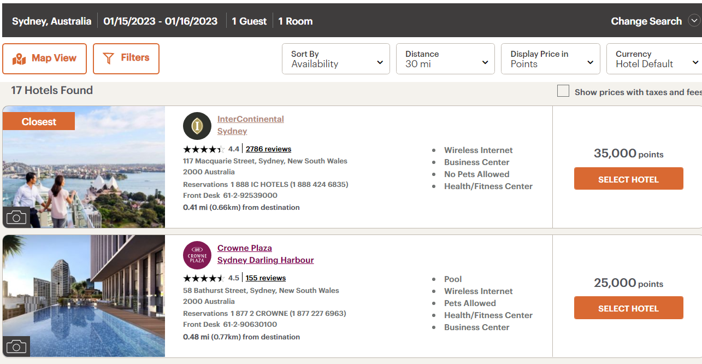Select Crowne Plaza hotel for 25,000 points

628,308
